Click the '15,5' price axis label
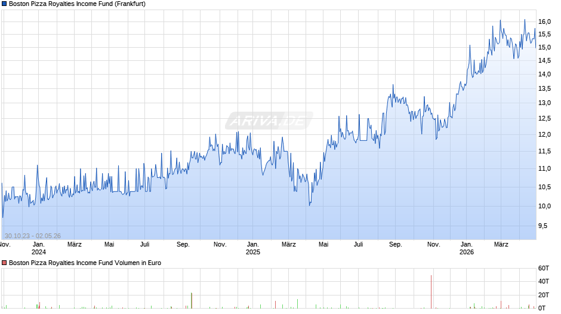561x314 pixels. point(544,35)
